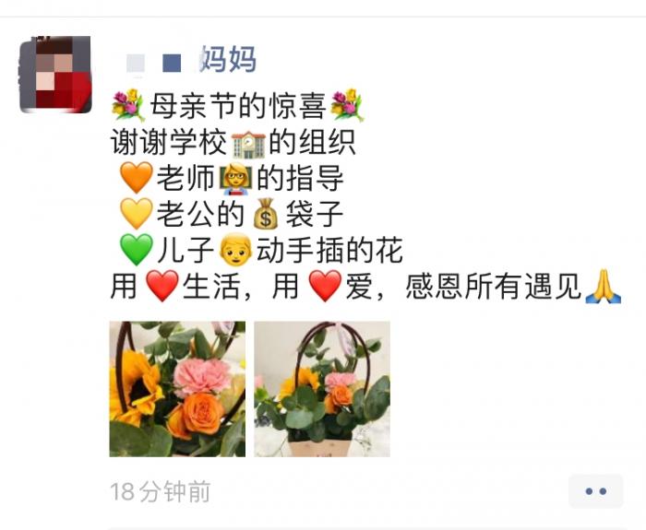Click the red heart before 爱

click(x=325, y=286)
